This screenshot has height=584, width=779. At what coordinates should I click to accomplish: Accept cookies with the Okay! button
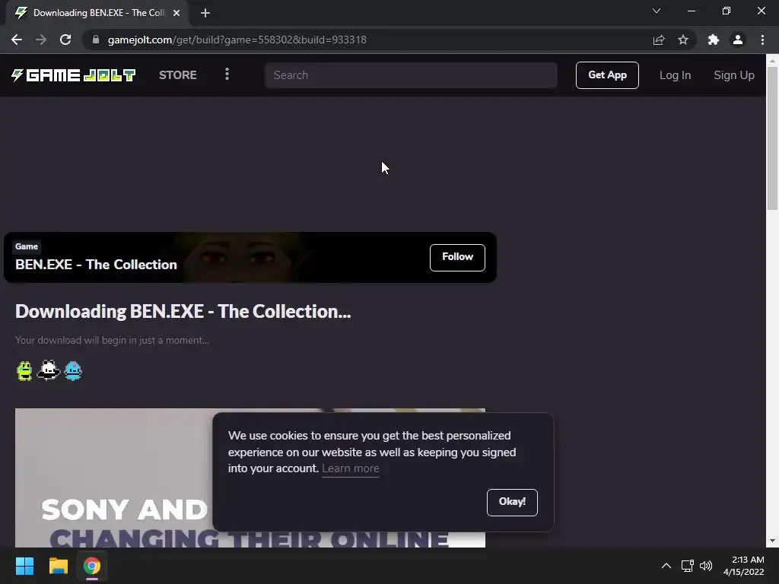point(512,502)
